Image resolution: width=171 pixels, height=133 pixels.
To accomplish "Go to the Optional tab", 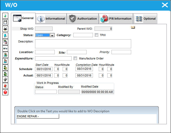I will tap(145, 19).
